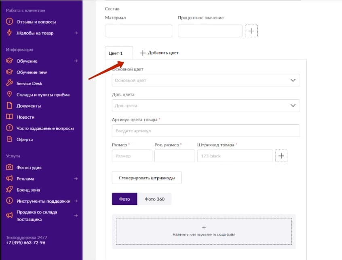This screenshot has height=260, width=342.
Task: Open Жалобы на товар lightning icon
Action: (x=9, y=33)
